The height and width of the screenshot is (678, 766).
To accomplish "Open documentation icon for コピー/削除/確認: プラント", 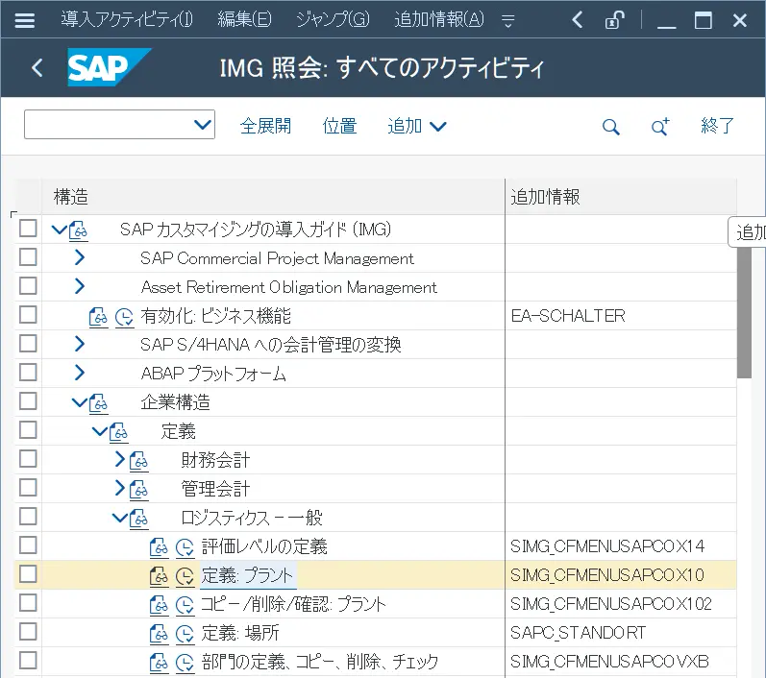I will tap(159, 605).
